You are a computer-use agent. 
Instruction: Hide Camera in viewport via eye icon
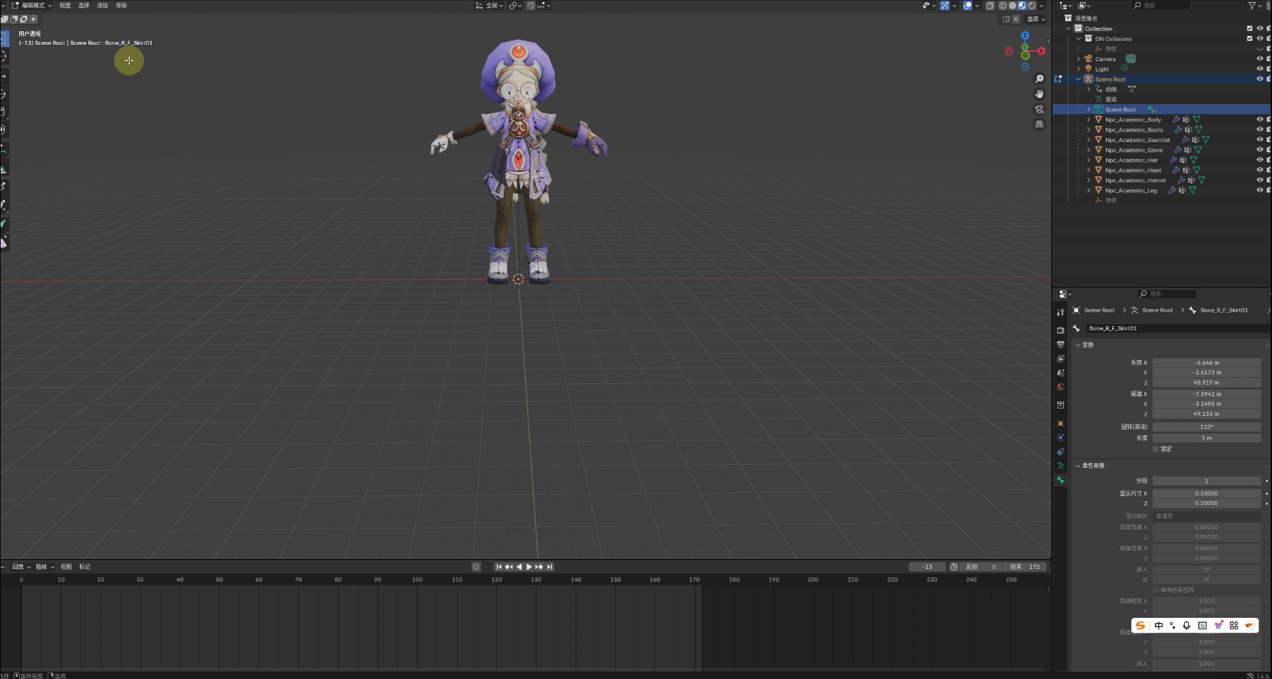pos(1260,59)
